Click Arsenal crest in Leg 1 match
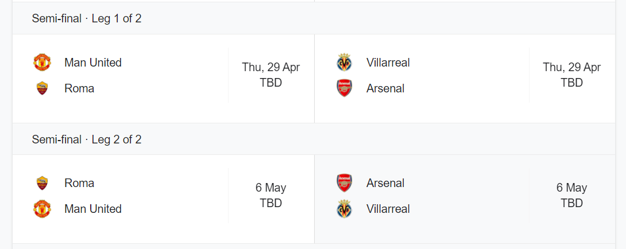 pyautogui.click(x=344, y=88)
